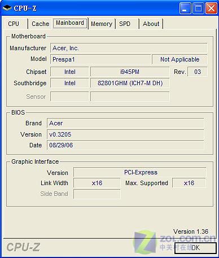Select the BIOS version 'v0.3205'
Image resolution: width=219 pixels, height=258 pixels.
pyautogui.click(x=125, y=134)
